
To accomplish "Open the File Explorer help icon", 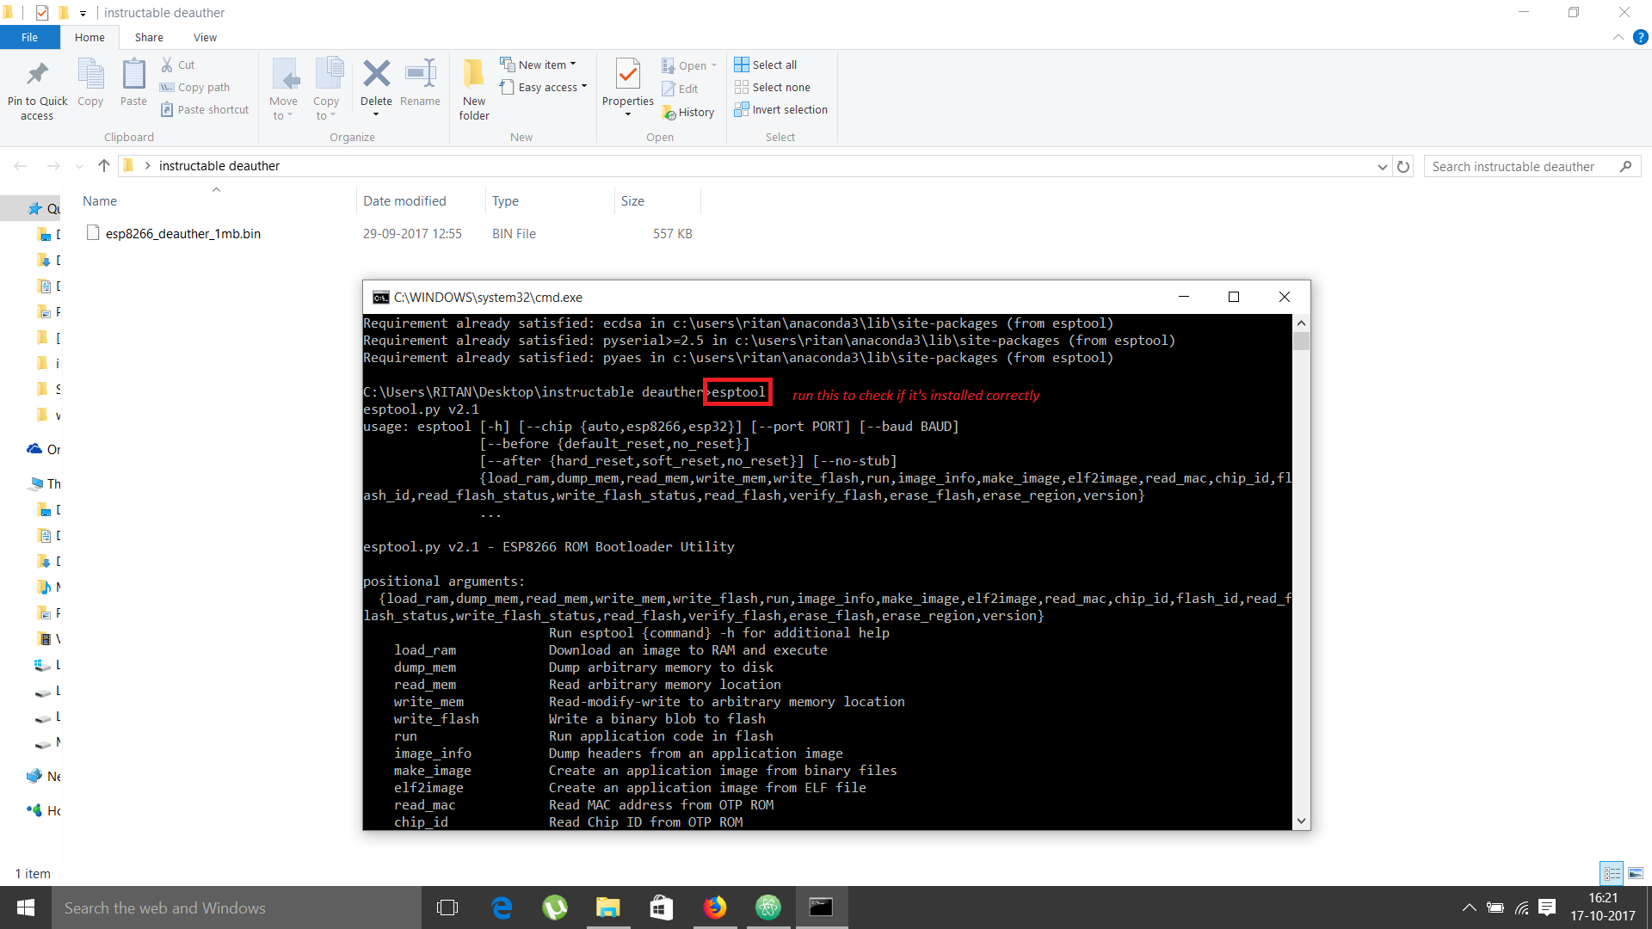I will click(1641, 37).
